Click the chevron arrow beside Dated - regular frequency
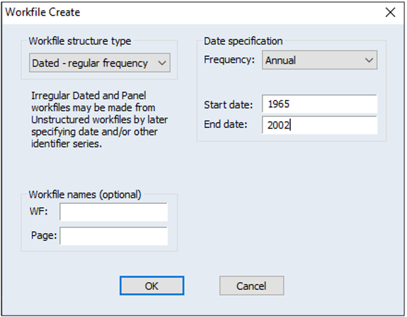 click(x=161, y=63)
